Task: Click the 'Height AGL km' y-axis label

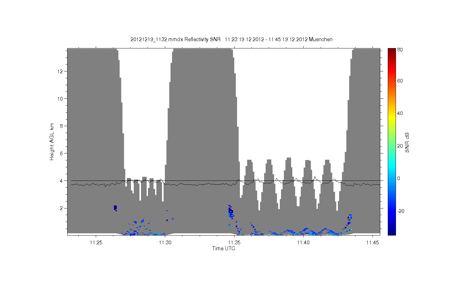Action: (x=52, y=142)
